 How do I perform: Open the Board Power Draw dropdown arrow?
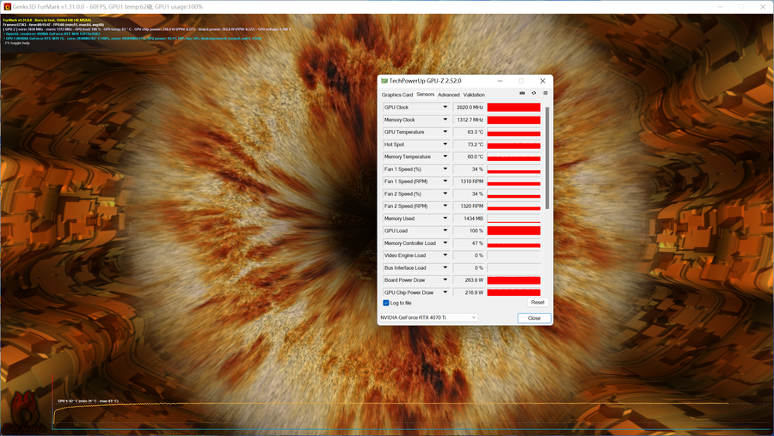click(445, 280)
